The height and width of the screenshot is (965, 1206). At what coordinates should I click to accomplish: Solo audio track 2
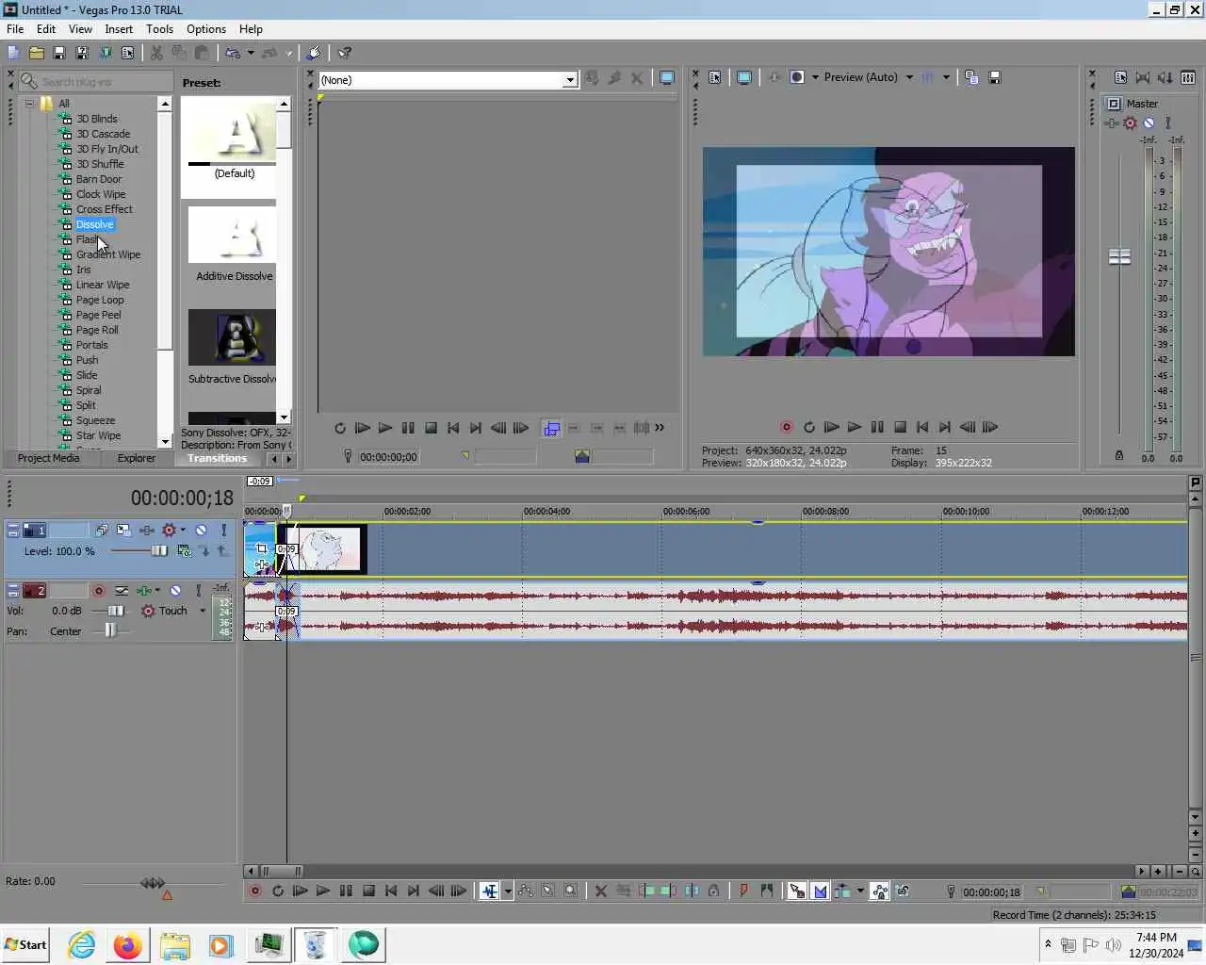point(198,591)
